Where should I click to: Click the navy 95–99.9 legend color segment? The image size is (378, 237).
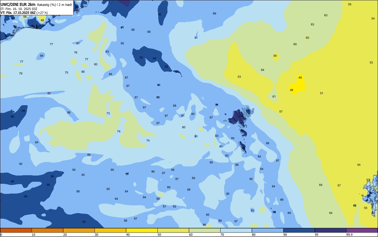330,230
